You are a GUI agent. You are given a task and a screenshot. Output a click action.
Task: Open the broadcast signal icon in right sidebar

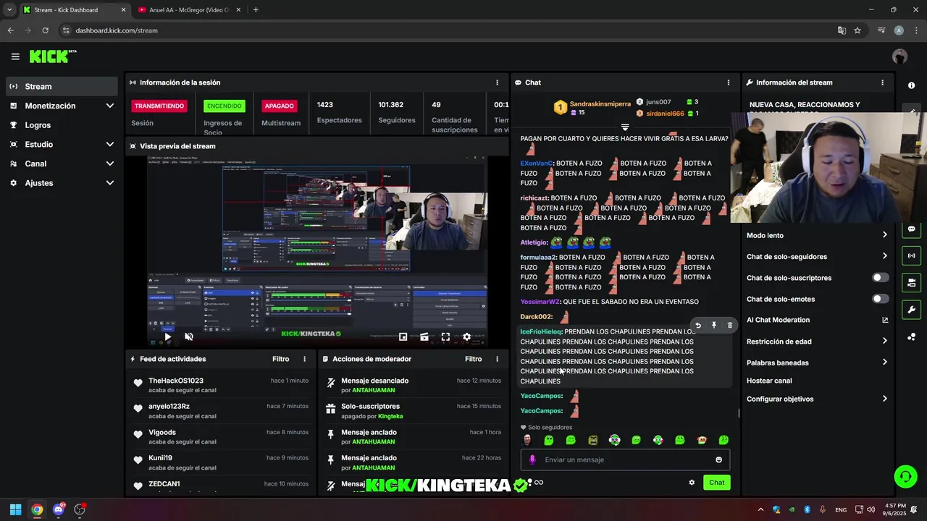[x=911, y=255]
